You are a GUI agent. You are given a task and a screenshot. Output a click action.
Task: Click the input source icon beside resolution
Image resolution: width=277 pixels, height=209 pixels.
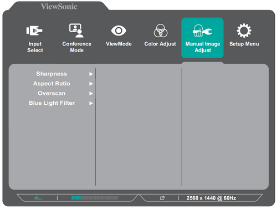pyautogui.click(x=162, y=198)
